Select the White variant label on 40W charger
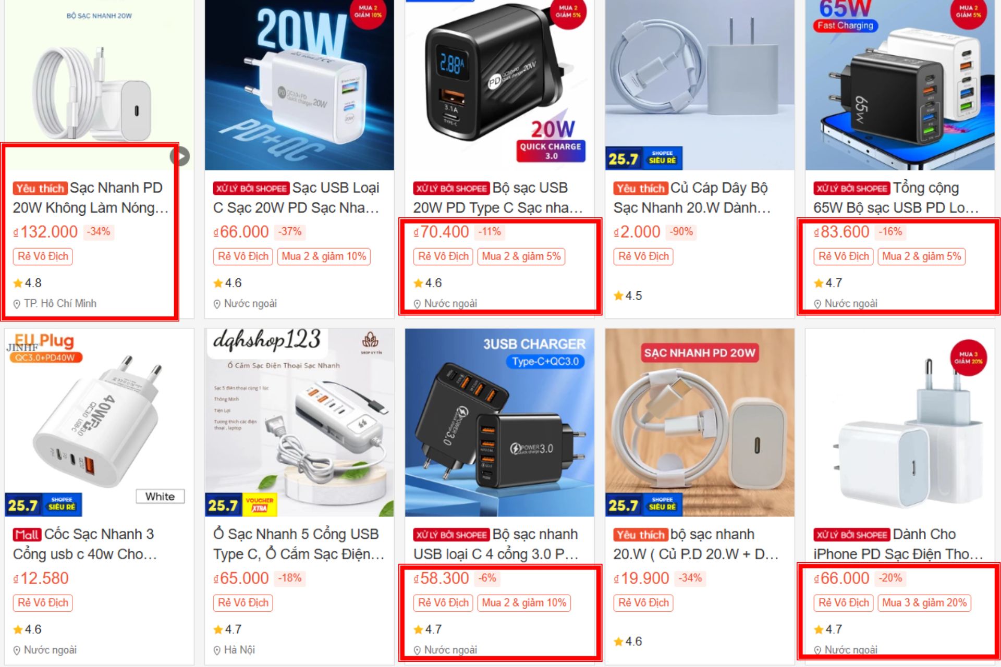 pyautogui.click(x=160, y=497)
